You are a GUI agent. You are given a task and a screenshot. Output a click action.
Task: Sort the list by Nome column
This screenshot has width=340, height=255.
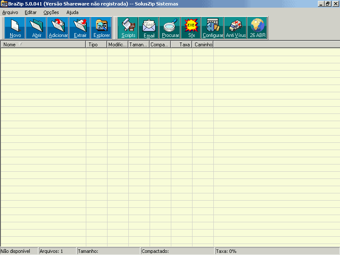point(42,44)
